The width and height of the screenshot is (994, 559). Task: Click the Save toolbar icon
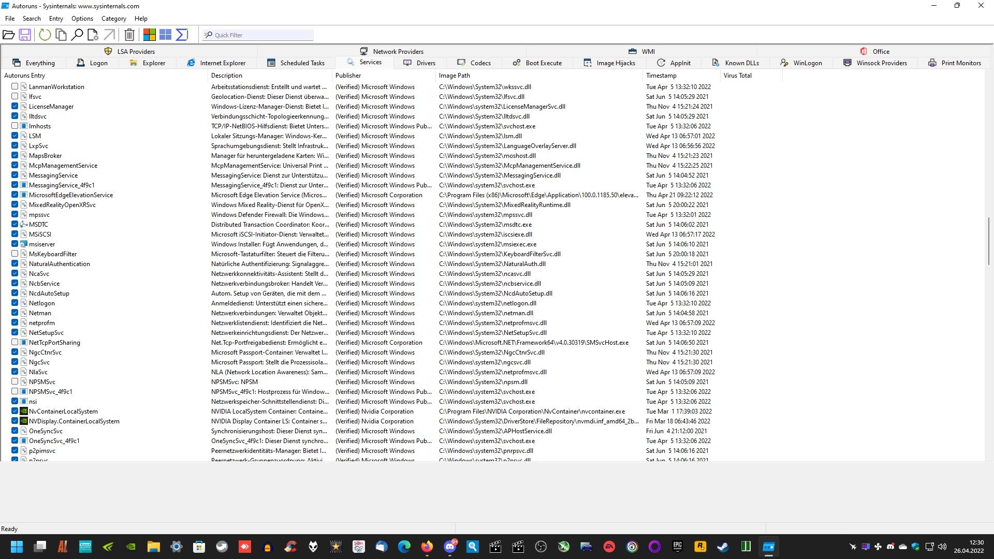pyautogui.click(x=24, y=35)
